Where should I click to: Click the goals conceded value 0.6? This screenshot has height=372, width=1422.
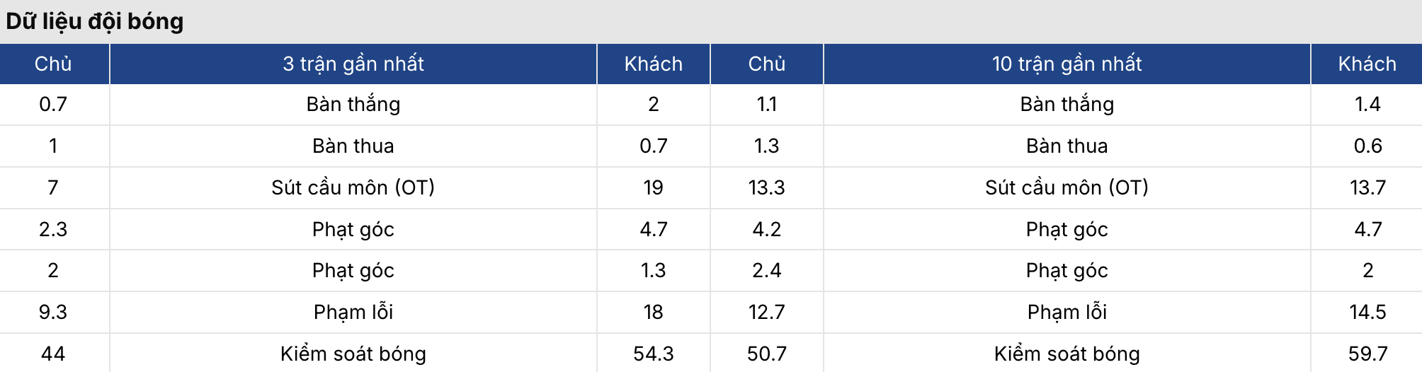coord(1367,146)
